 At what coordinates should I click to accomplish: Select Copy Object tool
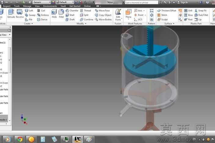103,15
